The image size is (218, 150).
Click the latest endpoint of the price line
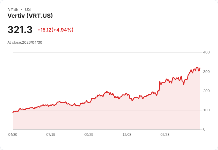(200, 68)
